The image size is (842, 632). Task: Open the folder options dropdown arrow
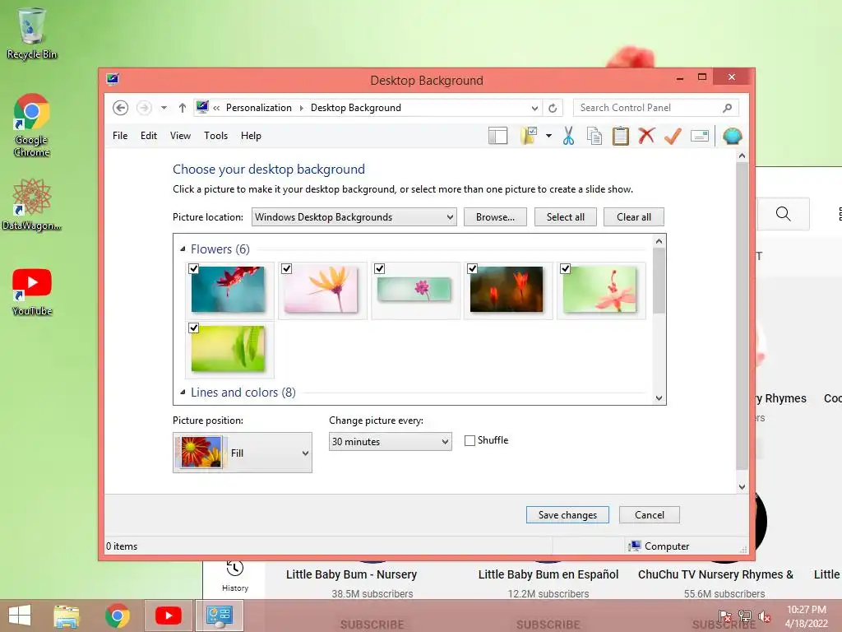tap(548, 136)
